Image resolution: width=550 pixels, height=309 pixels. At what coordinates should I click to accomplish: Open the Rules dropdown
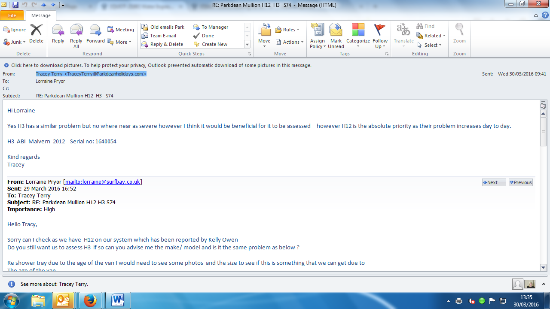[x=287, y=30]
